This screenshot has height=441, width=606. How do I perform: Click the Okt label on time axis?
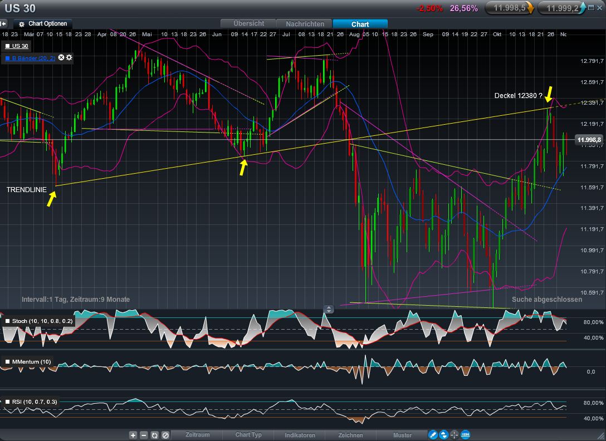pos(497,35)
